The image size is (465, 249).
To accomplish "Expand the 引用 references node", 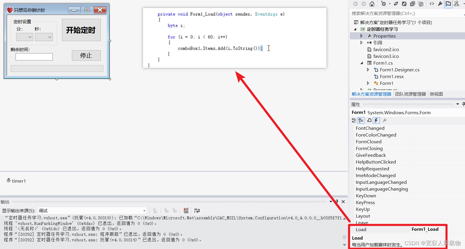I will pyautogui.click(x=361, y=43).
